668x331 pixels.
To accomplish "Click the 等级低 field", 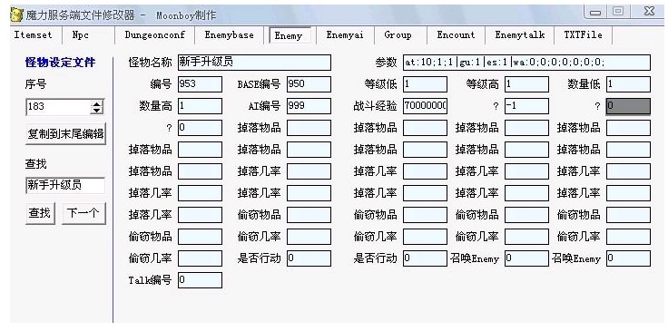I will point(425,84).
